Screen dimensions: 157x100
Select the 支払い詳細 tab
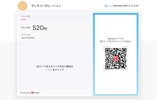pos(26,16)
